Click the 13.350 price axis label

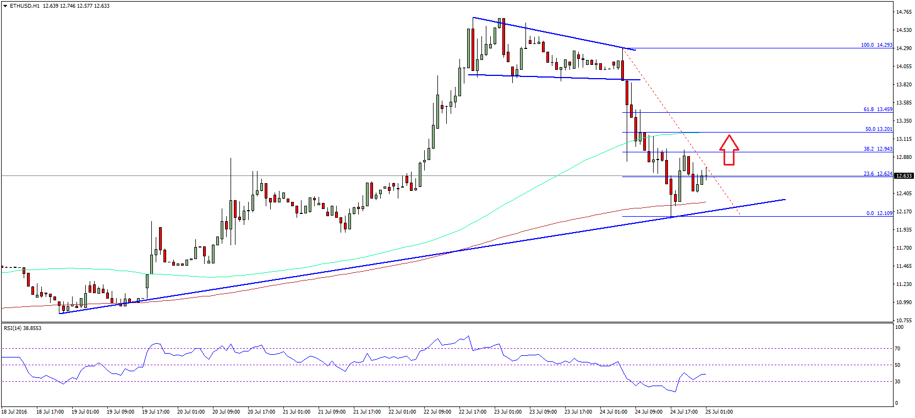click(903, 121)
